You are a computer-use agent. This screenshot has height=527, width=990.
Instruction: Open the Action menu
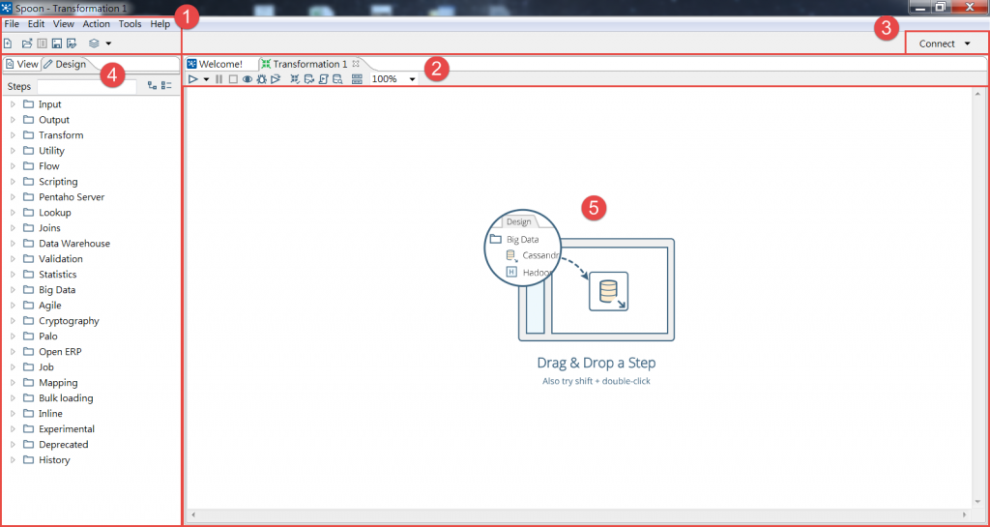point(96,24)
